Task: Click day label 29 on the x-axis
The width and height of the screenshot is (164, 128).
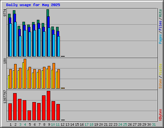Action: point(144,124)
